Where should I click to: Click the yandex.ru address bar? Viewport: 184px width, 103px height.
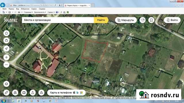pyautogui.click(x=32, y=5)
